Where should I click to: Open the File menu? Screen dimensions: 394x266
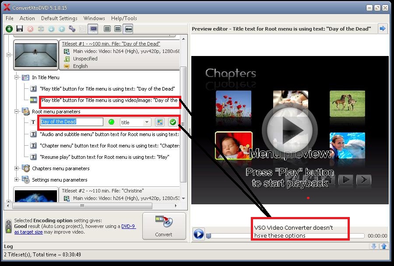click(x=10, y=18)
